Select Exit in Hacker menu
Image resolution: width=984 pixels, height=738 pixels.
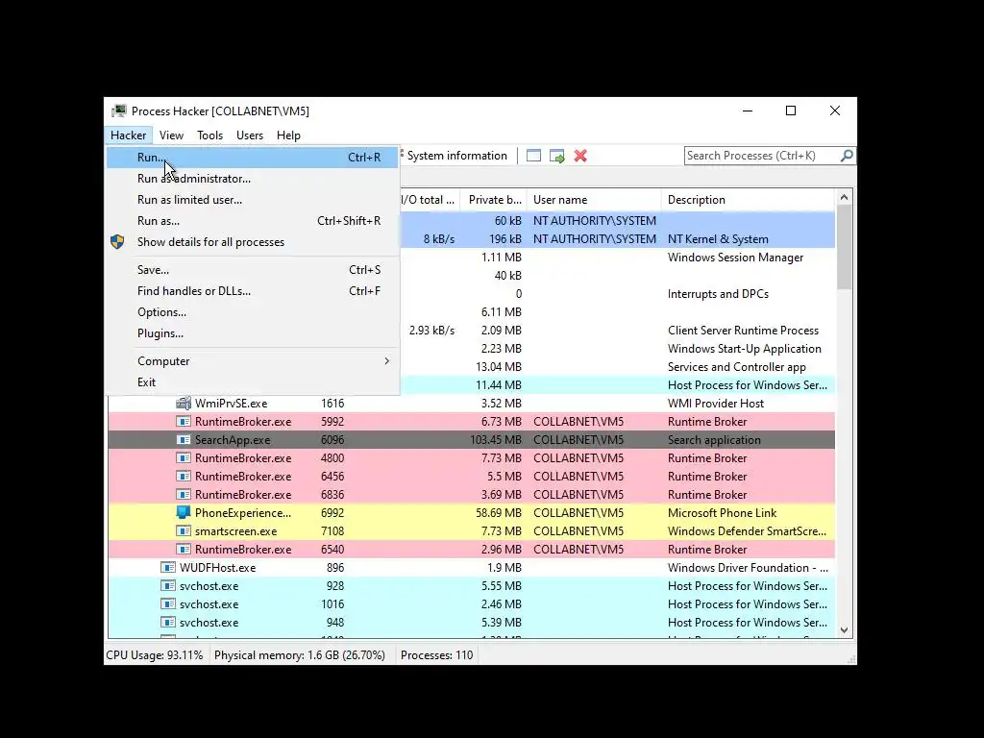tap(253, 382)
